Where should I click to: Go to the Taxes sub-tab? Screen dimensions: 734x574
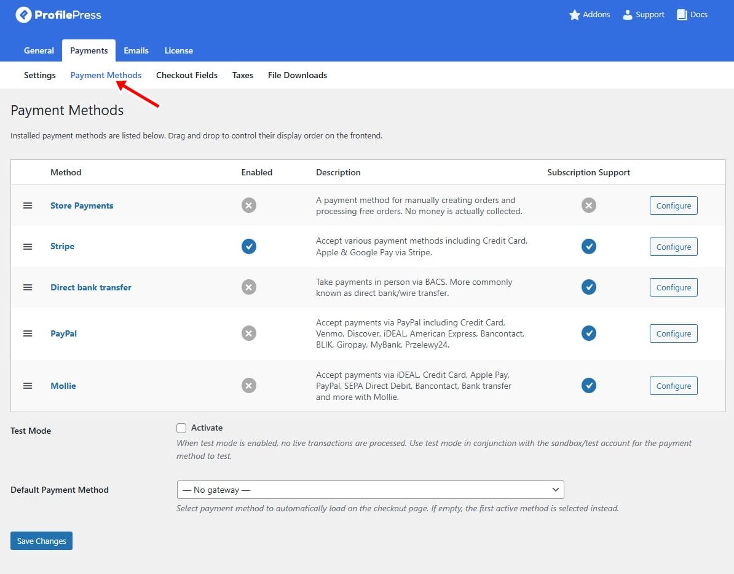coord(242,75)
